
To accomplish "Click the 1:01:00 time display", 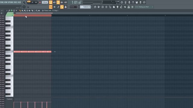I will coord(76,2).
